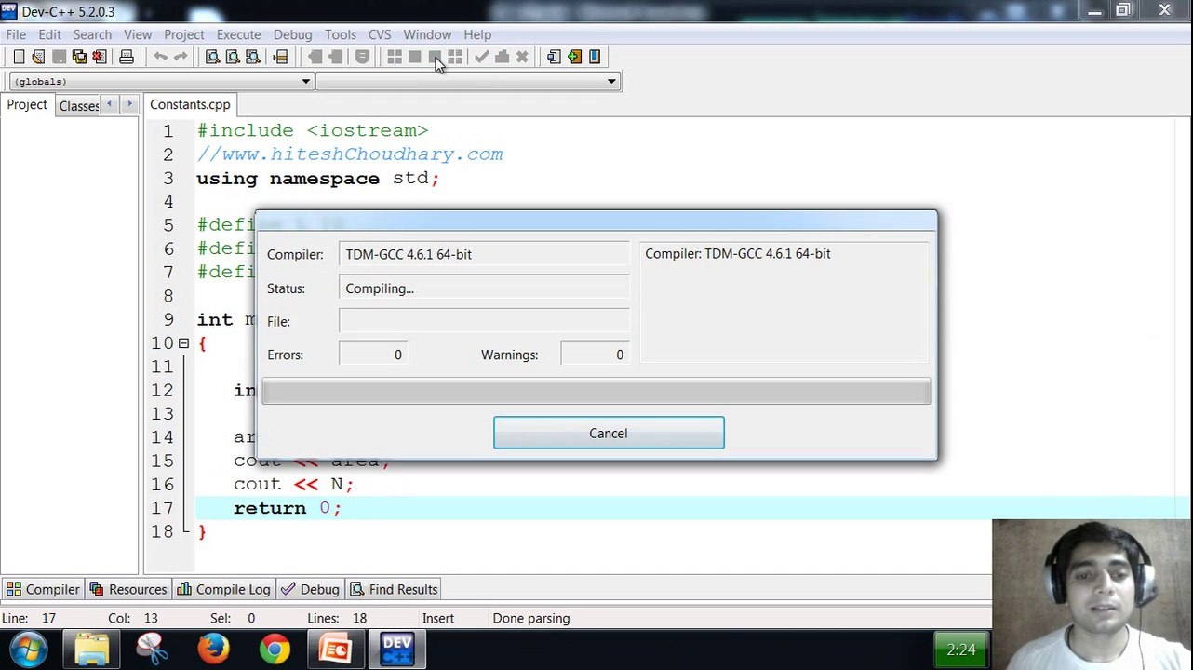Click 'using namespace std;' in the editor
1193x670 pixels.
click(x=318, y=179)
